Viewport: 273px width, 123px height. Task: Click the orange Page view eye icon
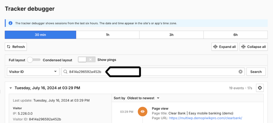tap(142, 111)
